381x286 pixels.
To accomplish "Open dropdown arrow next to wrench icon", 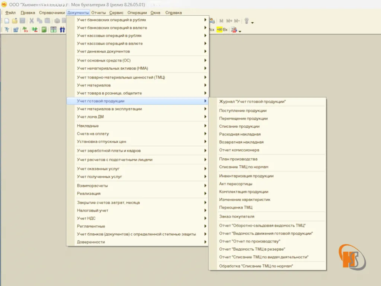I will pos(253,23).
